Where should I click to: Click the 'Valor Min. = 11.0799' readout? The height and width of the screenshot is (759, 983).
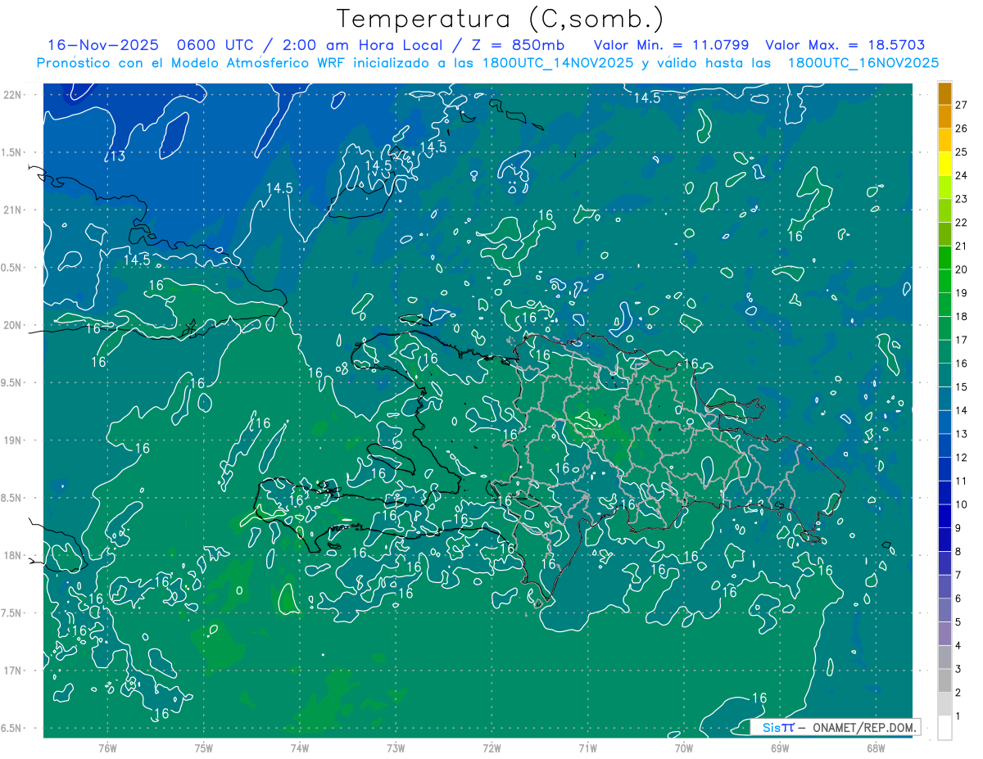(672, 45)
